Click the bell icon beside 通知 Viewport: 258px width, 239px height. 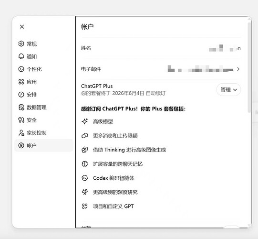tap(21, 56)
